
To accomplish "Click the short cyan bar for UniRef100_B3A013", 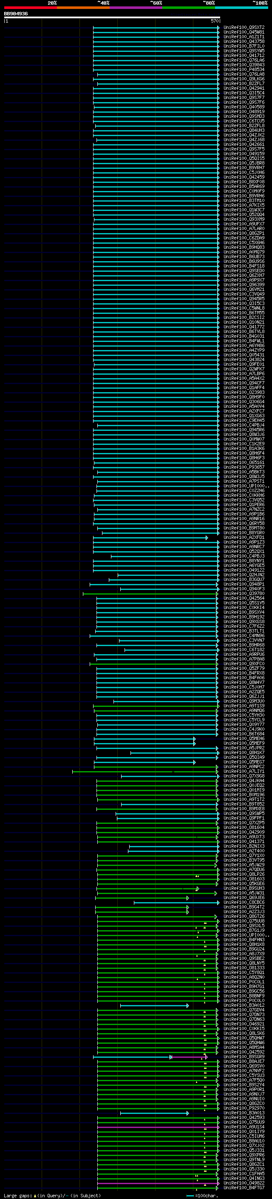I will pyautogui.click(x=154, y=1114).
